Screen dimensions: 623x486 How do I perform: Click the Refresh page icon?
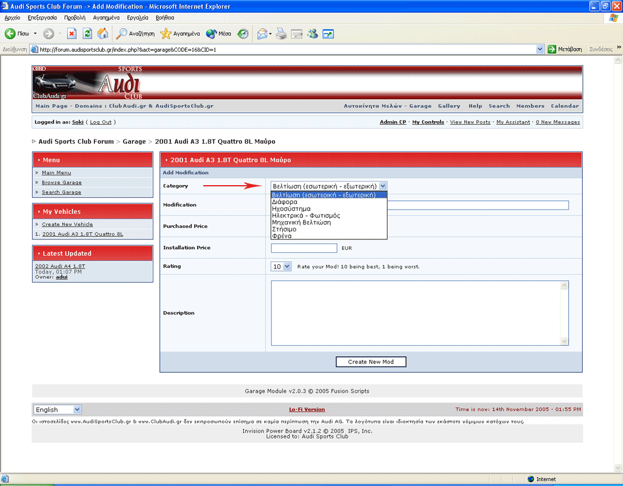tap(87, 33)
